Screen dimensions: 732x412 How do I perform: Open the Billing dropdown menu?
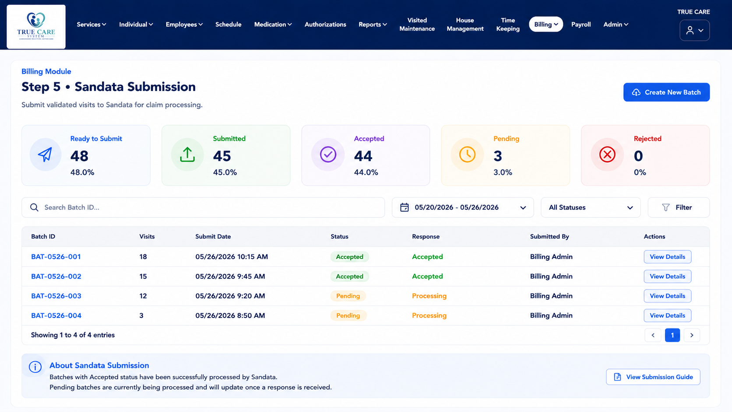(x=546, y=25)
